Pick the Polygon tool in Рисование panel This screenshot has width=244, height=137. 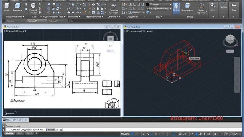(69, 13)
